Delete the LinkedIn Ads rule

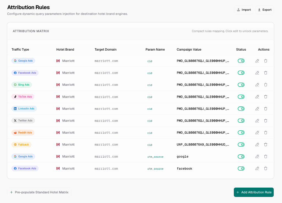click(266, 109)
